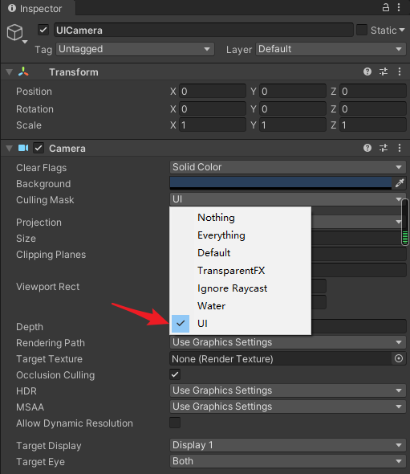410x474 pixels.
Task: Click the Transform header title
Action: tap(74, 72)
